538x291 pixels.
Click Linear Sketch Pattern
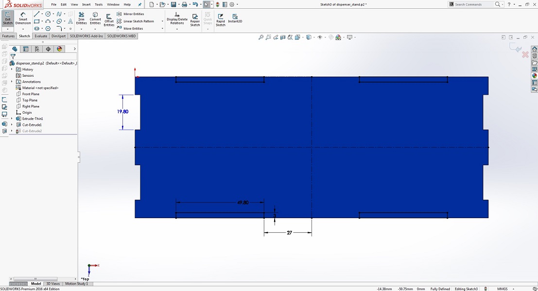pyautogui.click(x=135, y=21)
